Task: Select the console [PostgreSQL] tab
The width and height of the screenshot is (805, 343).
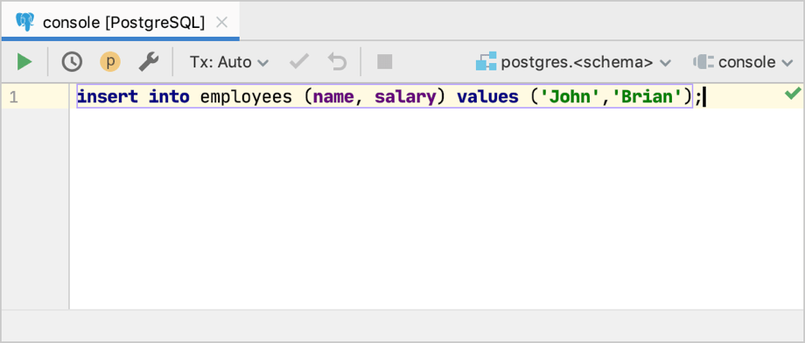Action: pyautogui.click(x=121, y=22)
